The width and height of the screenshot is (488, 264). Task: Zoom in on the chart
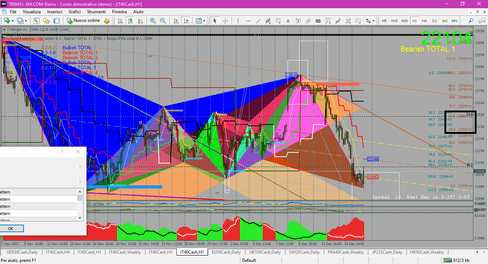[153, 21]
